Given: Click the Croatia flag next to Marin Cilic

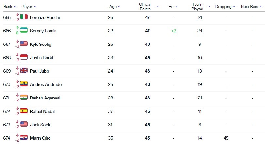Looking at the screenshot, I should 24,137.
